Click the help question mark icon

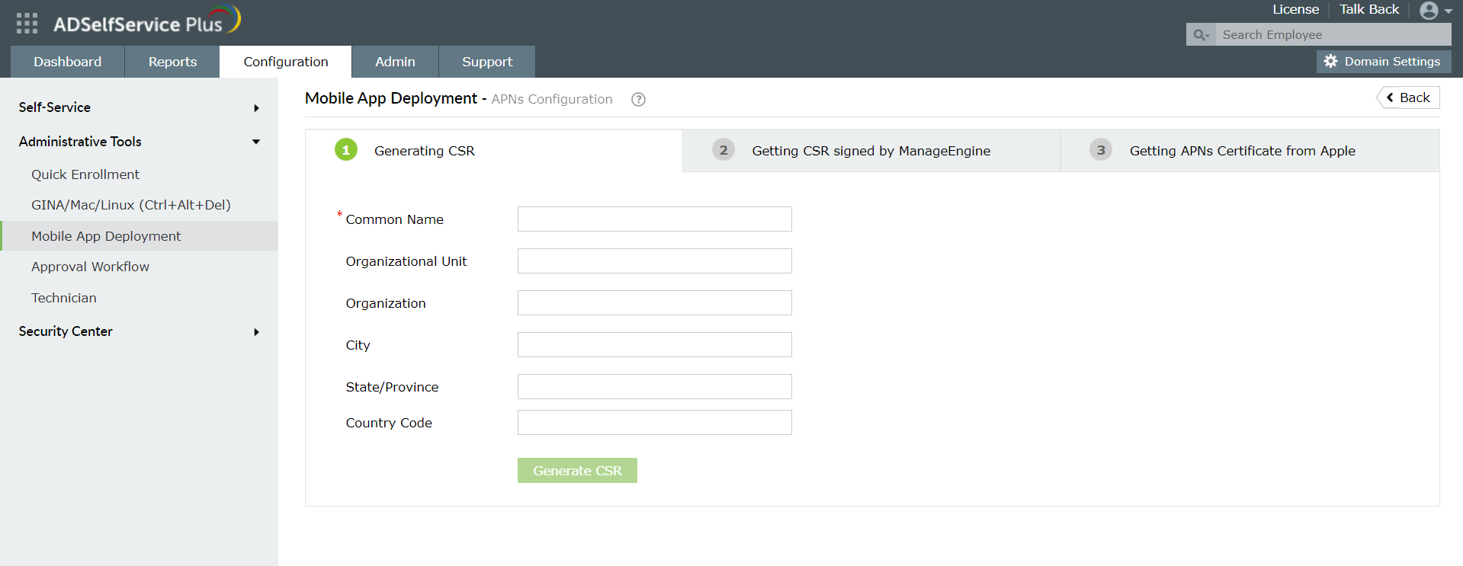coord(638,100)
